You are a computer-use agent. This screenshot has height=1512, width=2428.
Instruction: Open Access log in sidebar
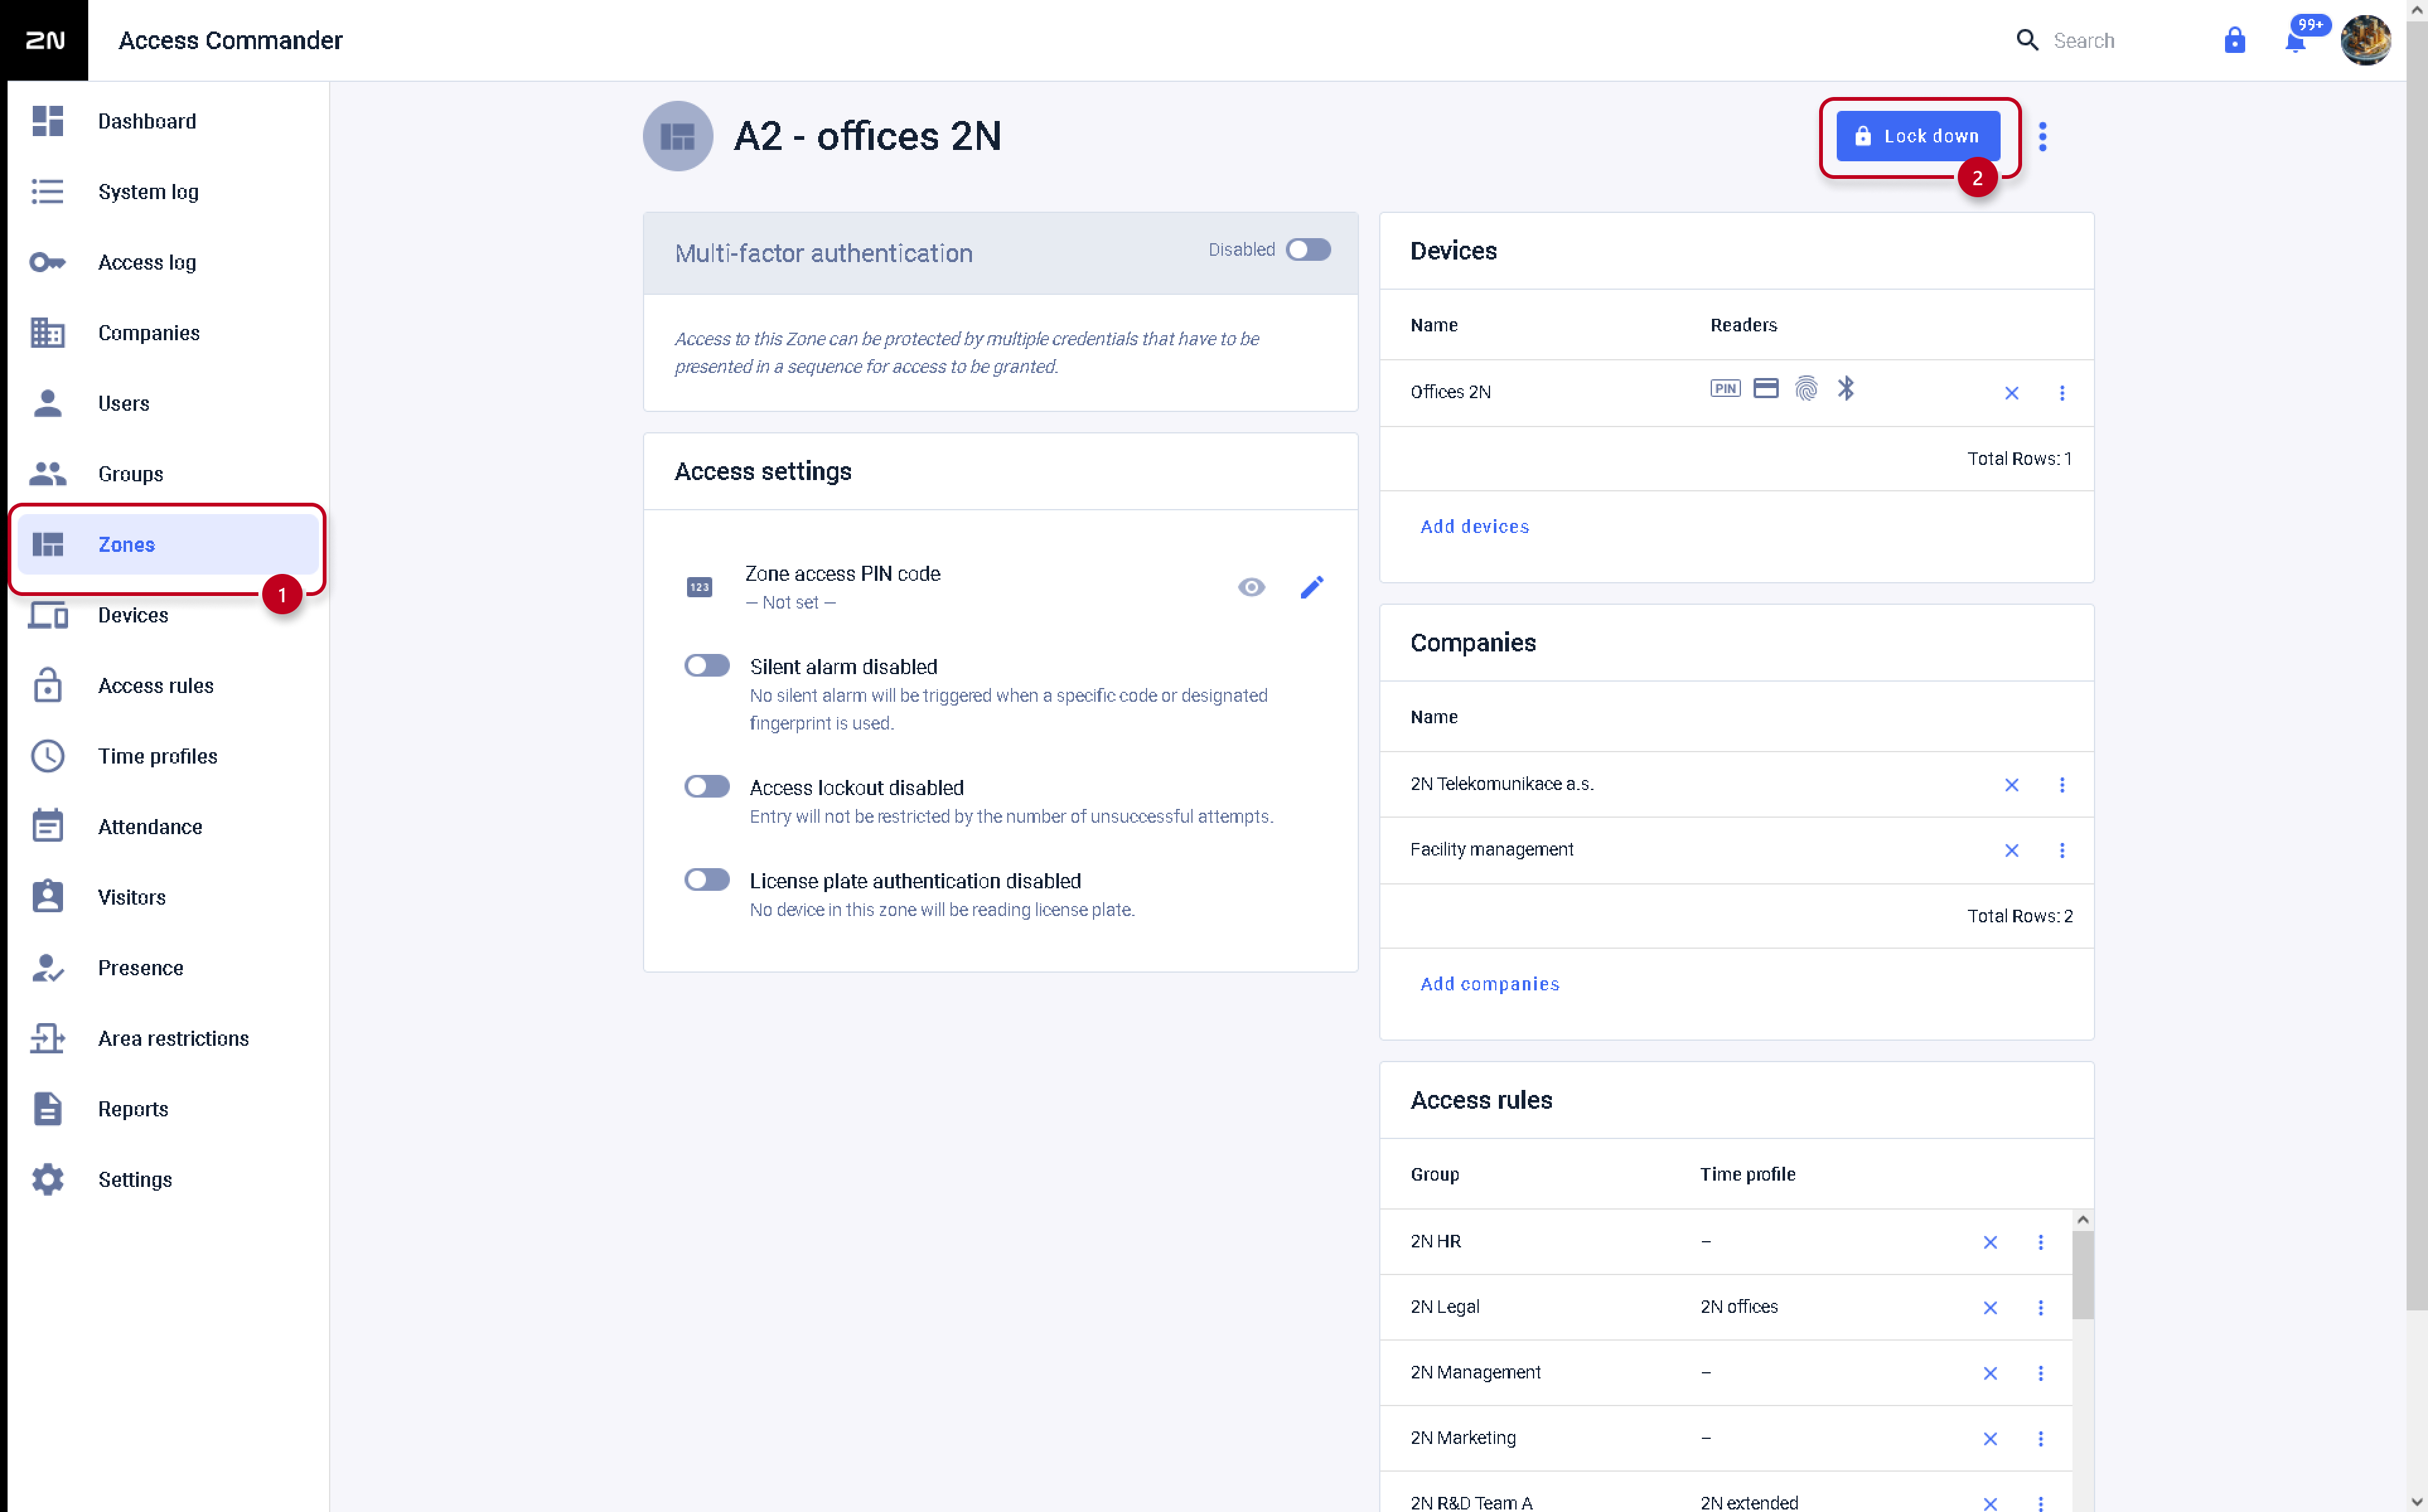coord(168,262)
